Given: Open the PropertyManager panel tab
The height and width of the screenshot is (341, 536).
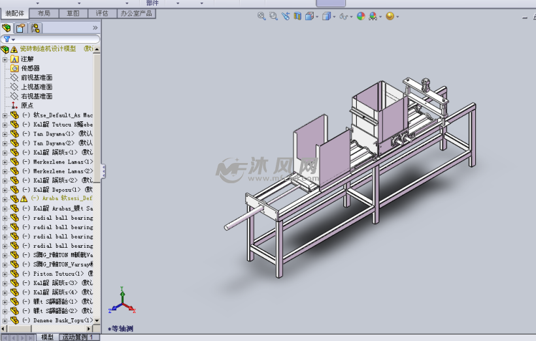Looking at the screenshot, I should (20, 28).
